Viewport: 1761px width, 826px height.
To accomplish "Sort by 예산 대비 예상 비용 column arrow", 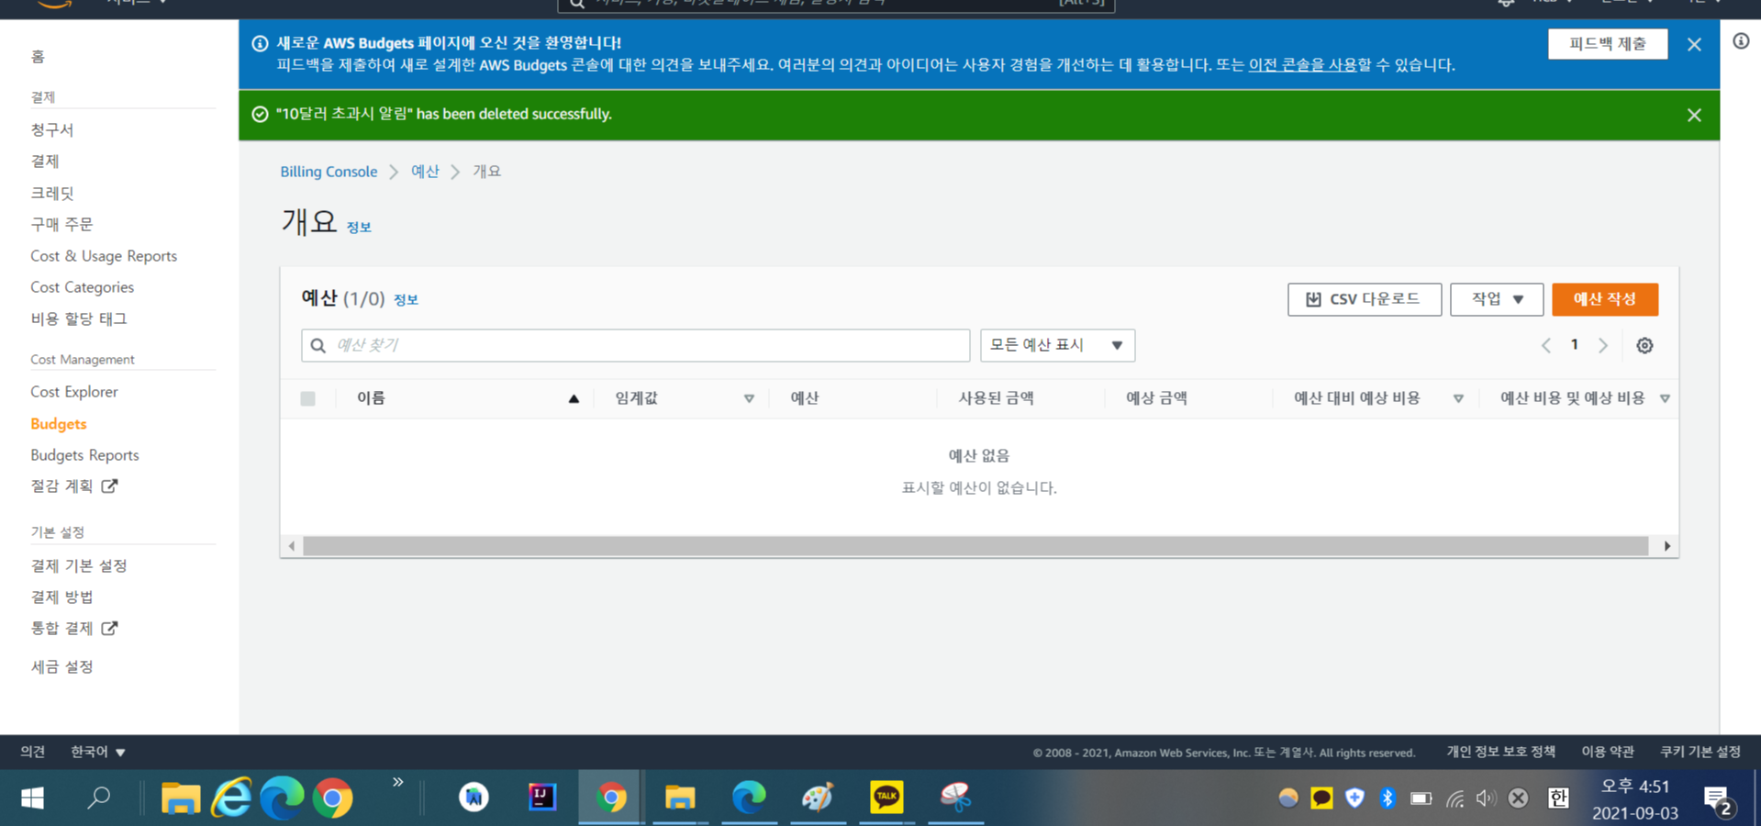I will [x=1458, y=398].
